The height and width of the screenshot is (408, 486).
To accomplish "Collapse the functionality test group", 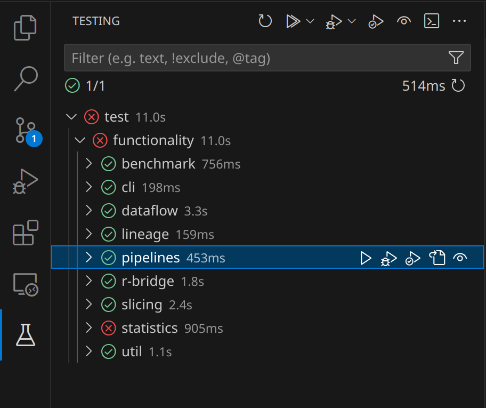I will point(80,141).
